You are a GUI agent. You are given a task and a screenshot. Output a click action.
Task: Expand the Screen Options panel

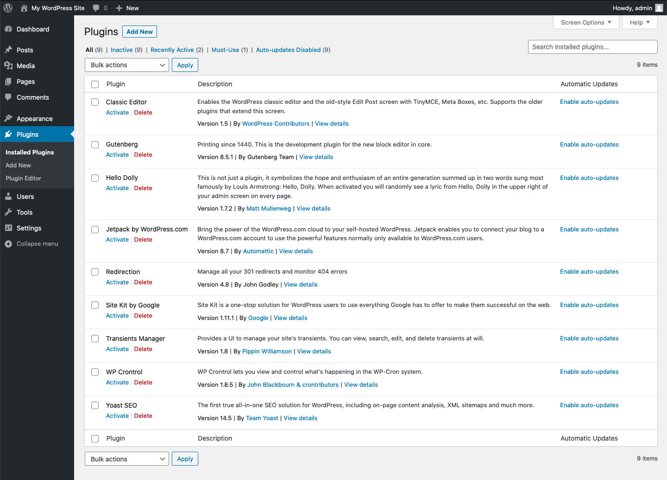(x=585, y=22)
